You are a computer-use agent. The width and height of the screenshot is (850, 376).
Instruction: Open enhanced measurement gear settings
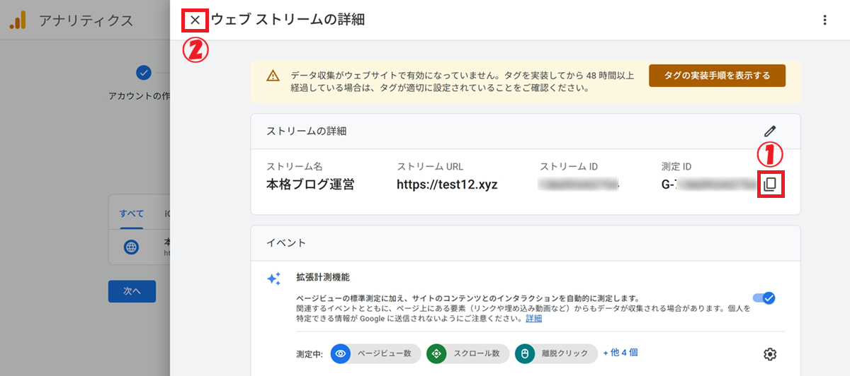[x=770, y=354]
